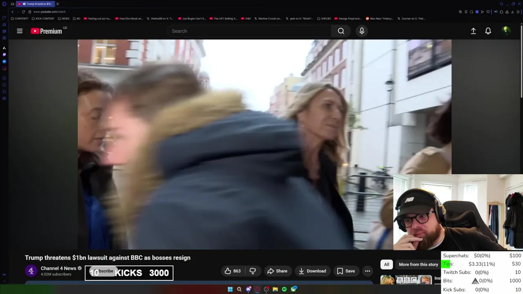The image size is (523, 294).
Task: Open the G4H bookmark
Action: [246, 18]
